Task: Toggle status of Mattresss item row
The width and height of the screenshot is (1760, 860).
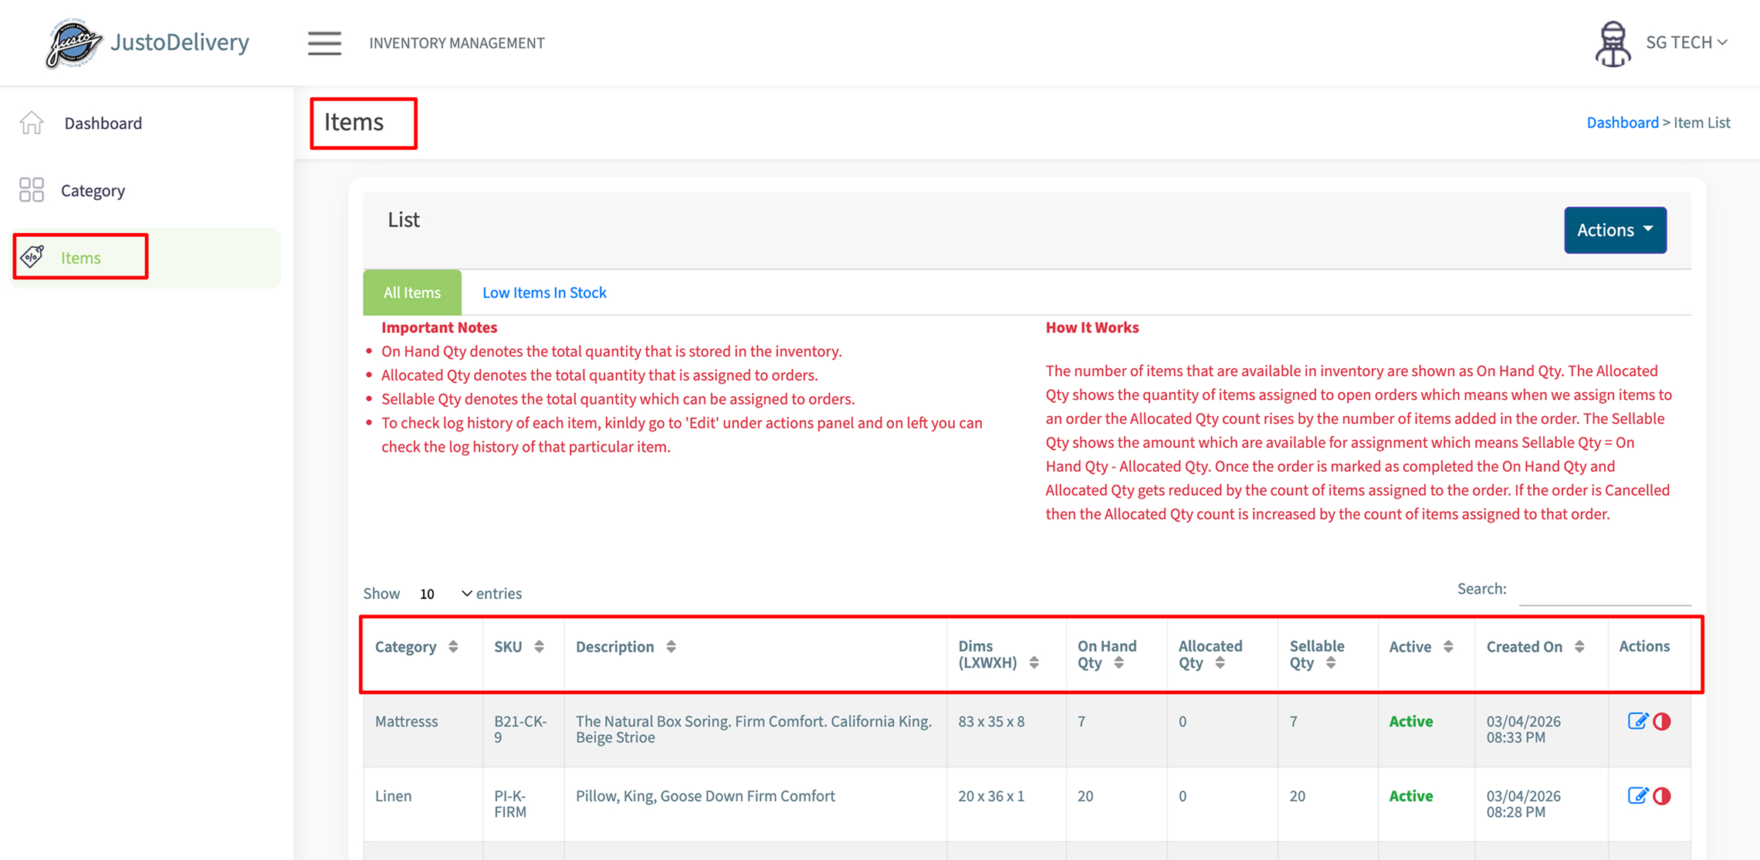Action: pos(1662,721)
